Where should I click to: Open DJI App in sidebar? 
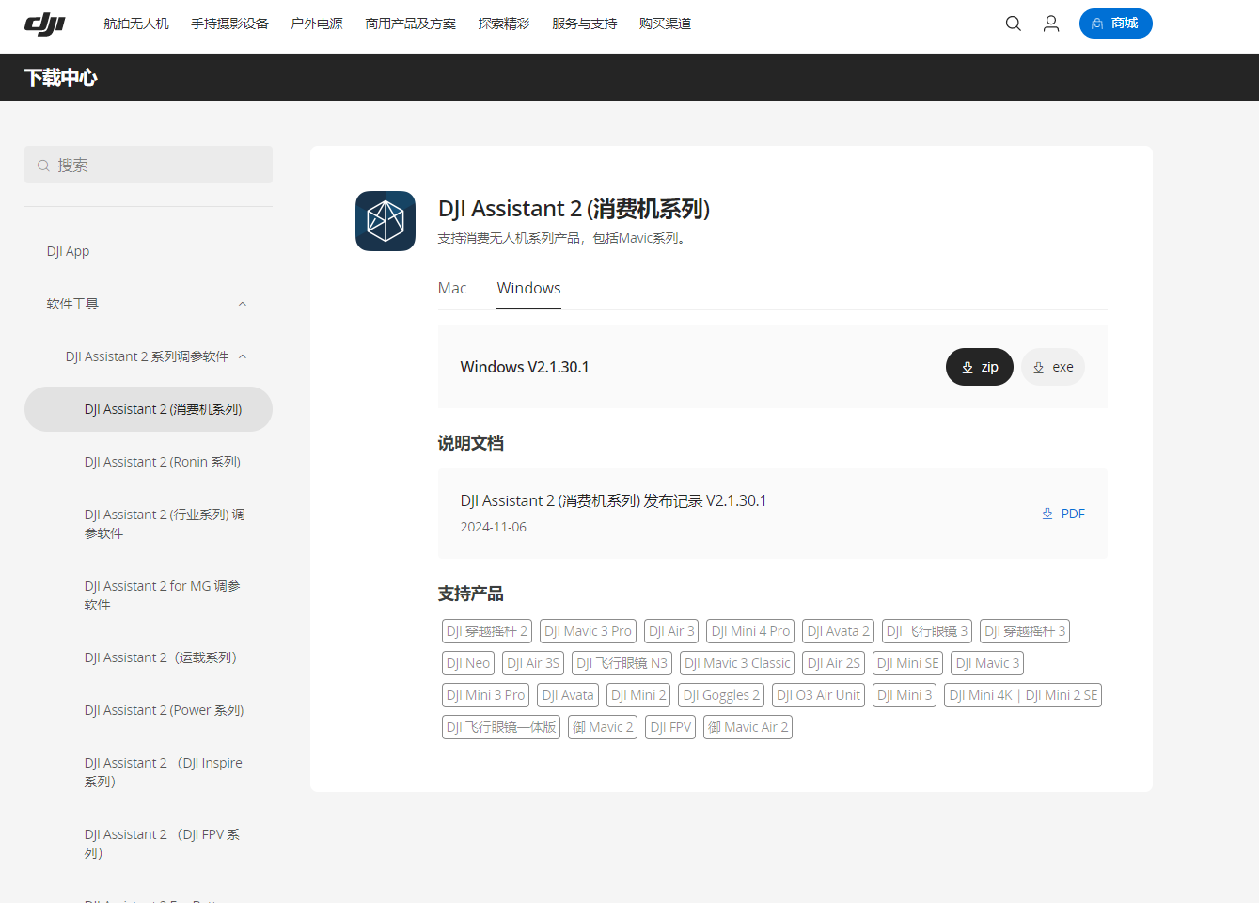(x=69, y=251)
